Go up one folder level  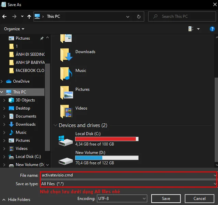tap(29, 17)
